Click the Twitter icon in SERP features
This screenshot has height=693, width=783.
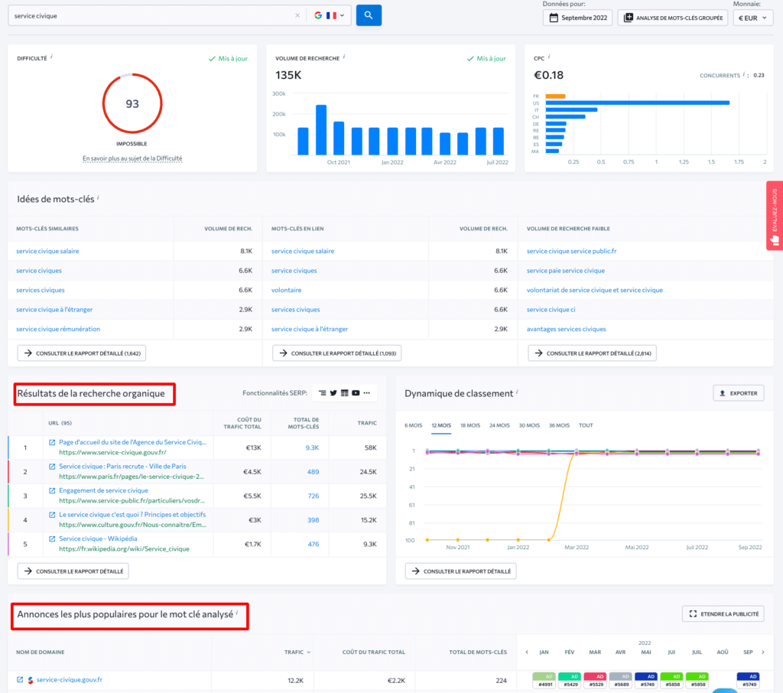point(333,393)
